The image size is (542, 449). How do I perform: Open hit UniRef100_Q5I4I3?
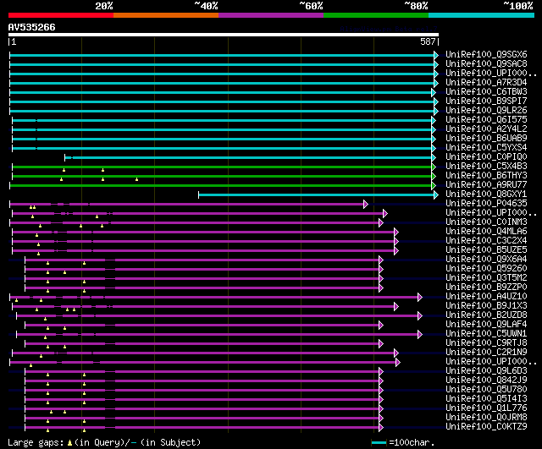(x=486, y=399)
